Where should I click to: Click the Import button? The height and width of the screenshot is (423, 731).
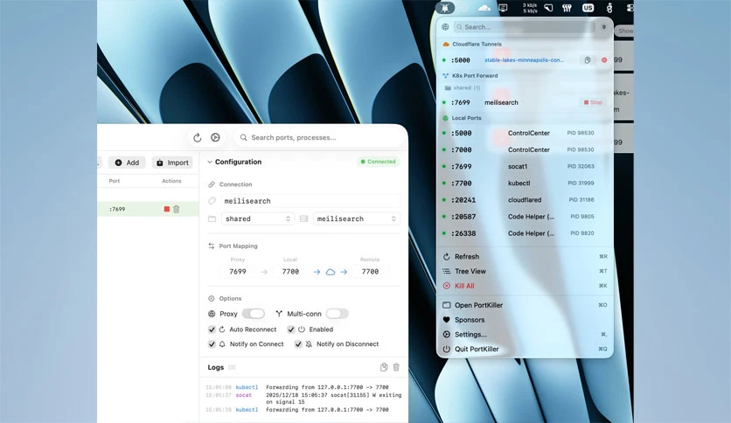point(172,163)
